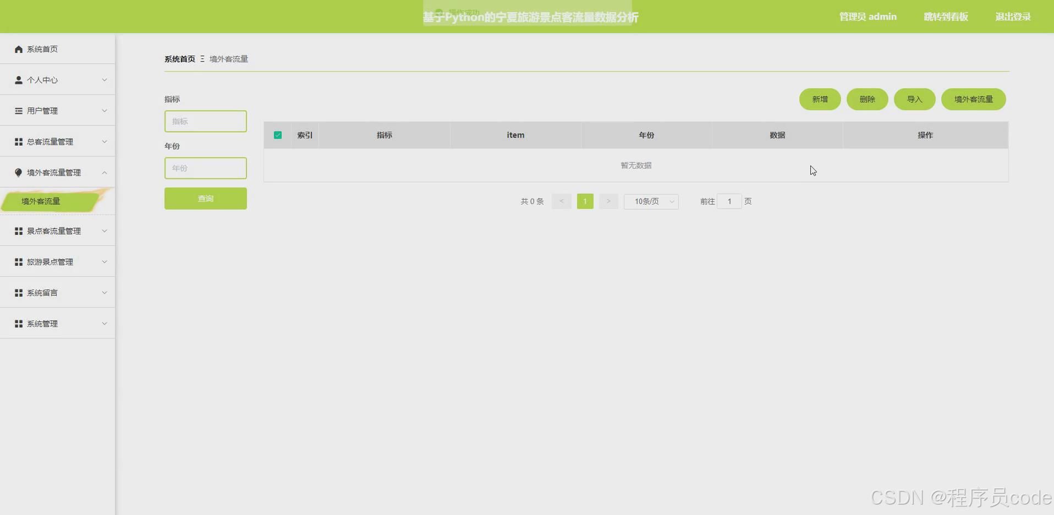The height and width of the screenshot is (515, 1054).
Task: Expand the 用户管理 chevron
Action: (105, 111)
